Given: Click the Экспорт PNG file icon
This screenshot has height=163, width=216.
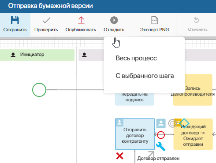Looking at the screenshot, I should 154,20.
